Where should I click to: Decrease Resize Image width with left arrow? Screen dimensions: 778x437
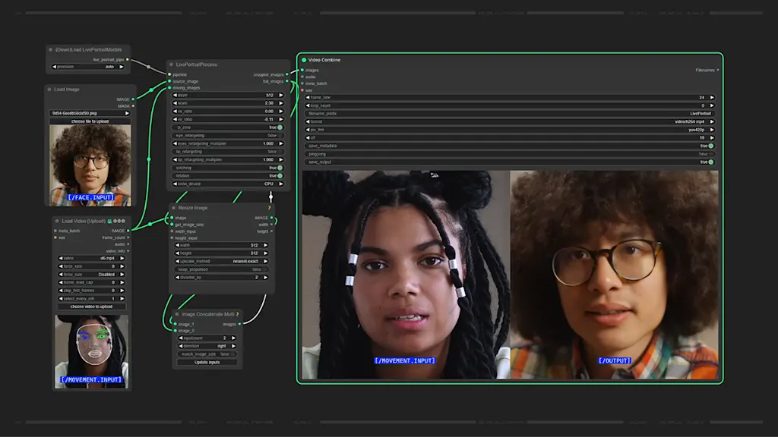pyautogui.click(x=178, y=245)
